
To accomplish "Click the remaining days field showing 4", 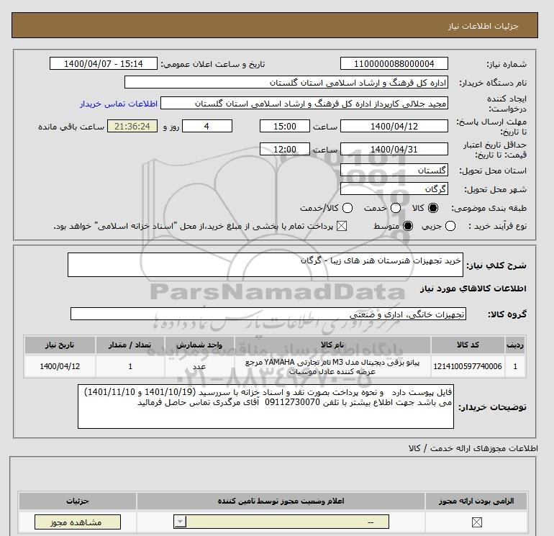I will (207, 126).
